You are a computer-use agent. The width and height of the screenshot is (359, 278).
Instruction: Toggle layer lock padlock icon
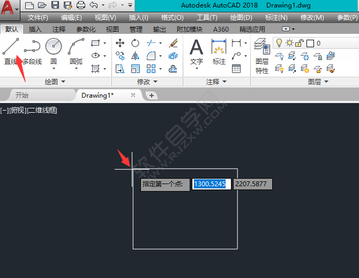tap(300, 43)
